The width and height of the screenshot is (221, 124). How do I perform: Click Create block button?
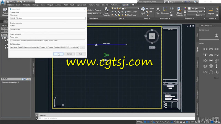(150, 9)
